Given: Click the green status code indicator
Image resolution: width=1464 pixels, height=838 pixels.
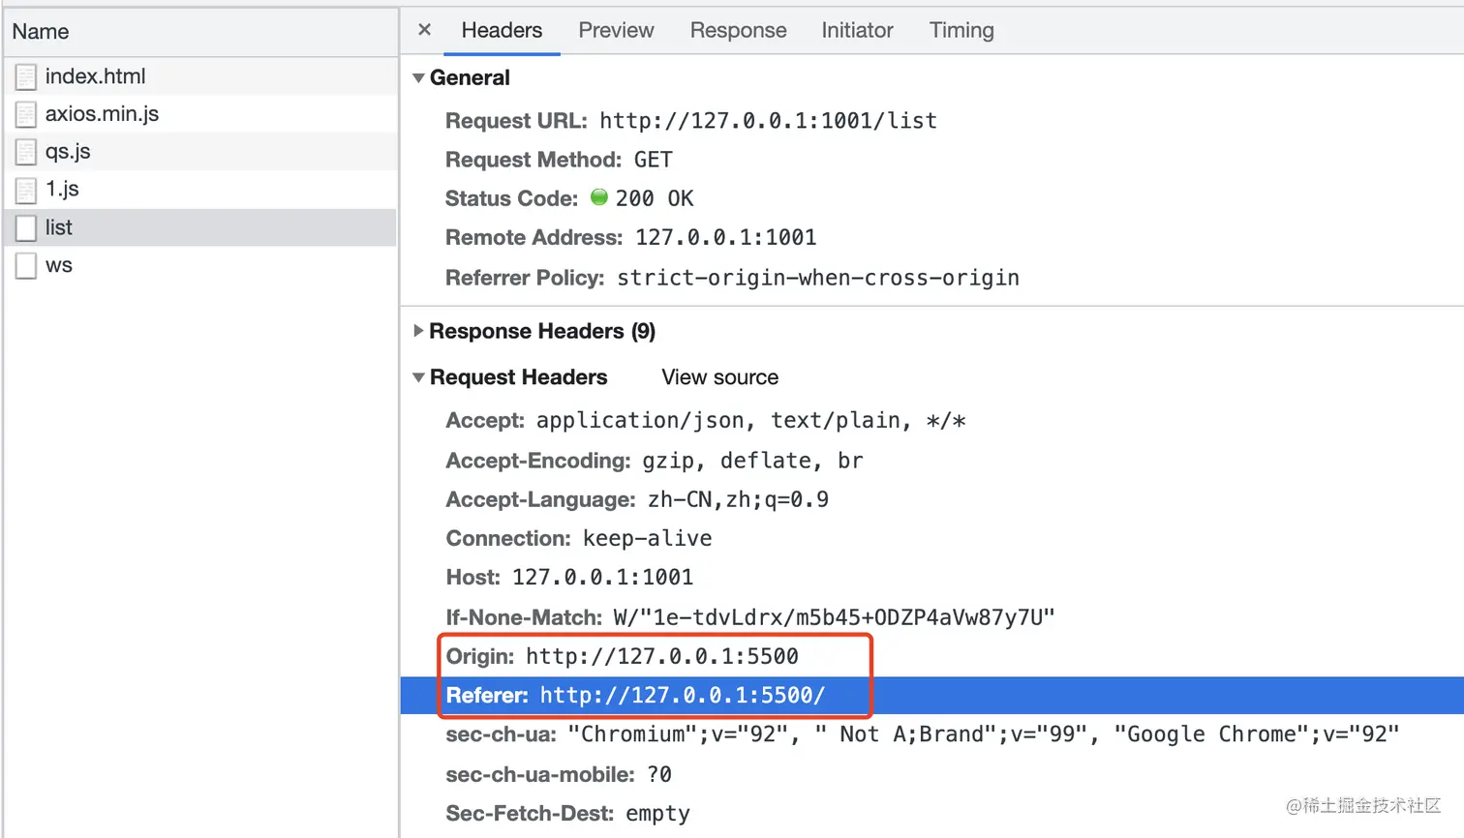Looking at the screenshot, I should coord(599,197).
